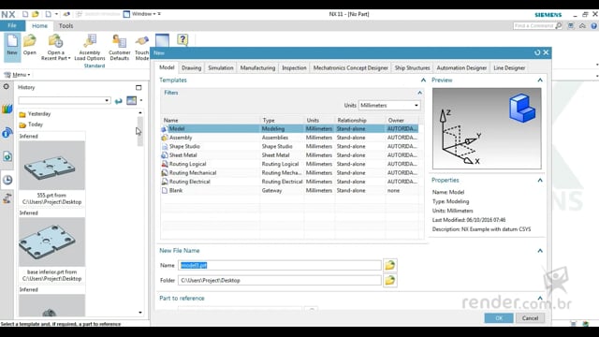Image resolution: width=599 pixels, height=337 pixels.
Task: Switch to the Ship Structures tab
Action: pos(412,67)
